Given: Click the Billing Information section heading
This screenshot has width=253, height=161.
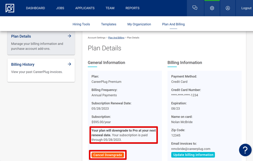Looking at the screenshot, I should (x=185, y=62).
